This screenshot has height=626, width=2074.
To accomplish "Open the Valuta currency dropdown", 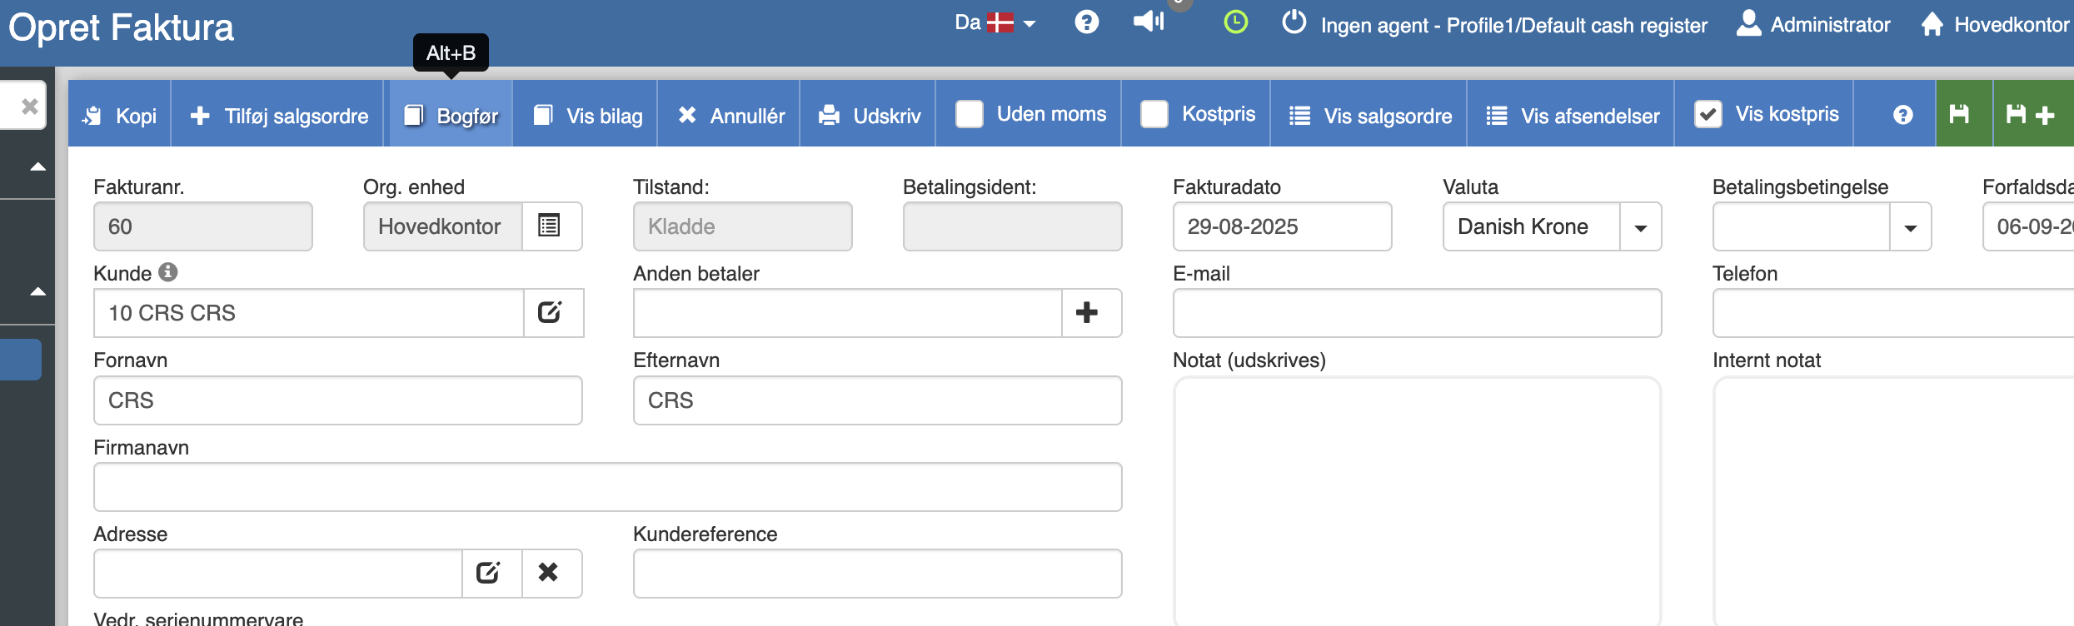I will [1640, 226].
